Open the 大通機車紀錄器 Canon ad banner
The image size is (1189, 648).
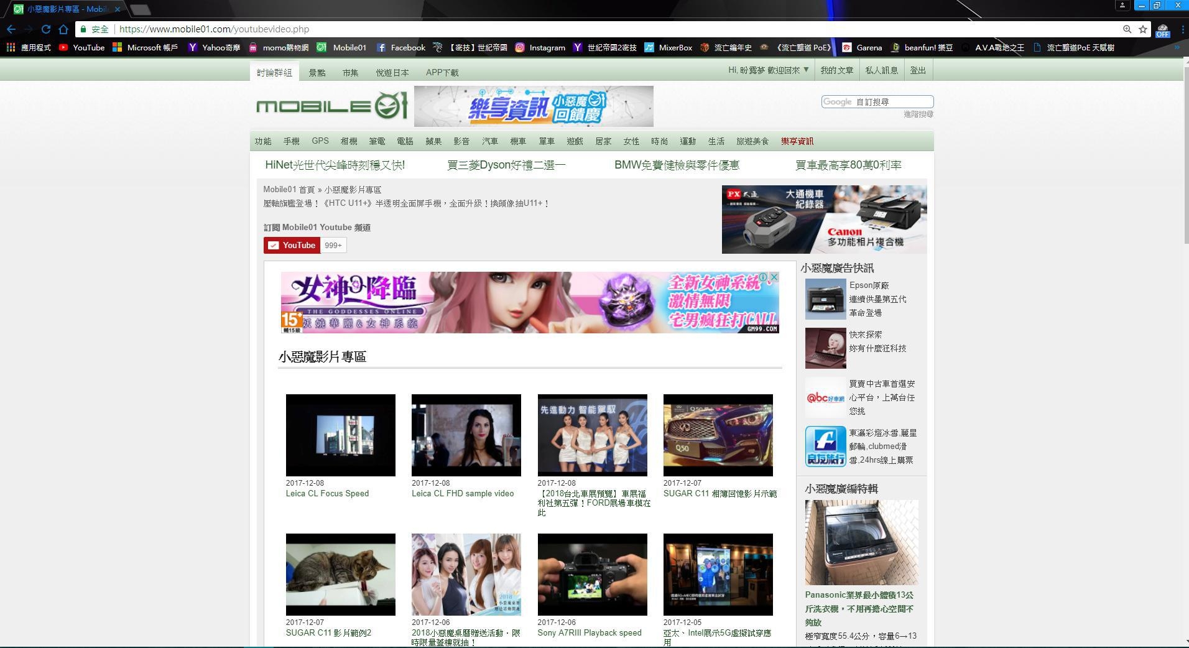(x=824, y=220)
